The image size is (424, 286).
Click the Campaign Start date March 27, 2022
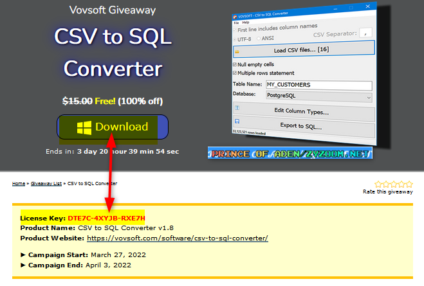click(118, 255)
